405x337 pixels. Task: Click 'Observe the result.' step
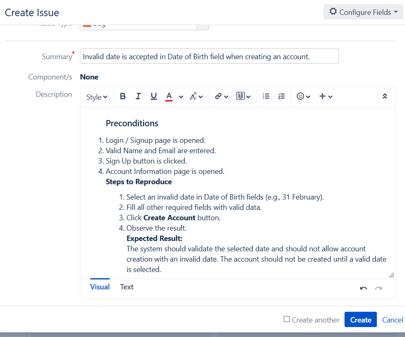[x=156, y=228]
